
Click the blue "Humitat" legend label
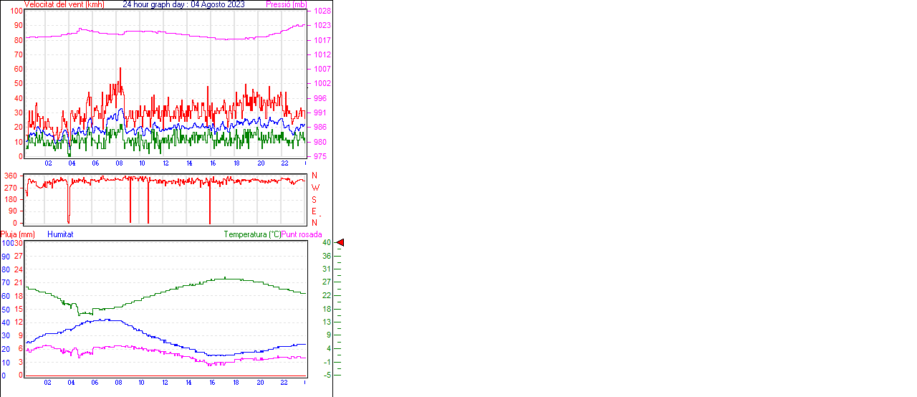pos(60,234)
